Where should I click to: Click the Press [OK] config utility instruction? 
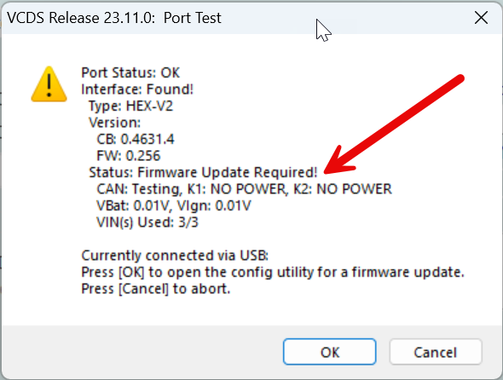click(273, 273)
